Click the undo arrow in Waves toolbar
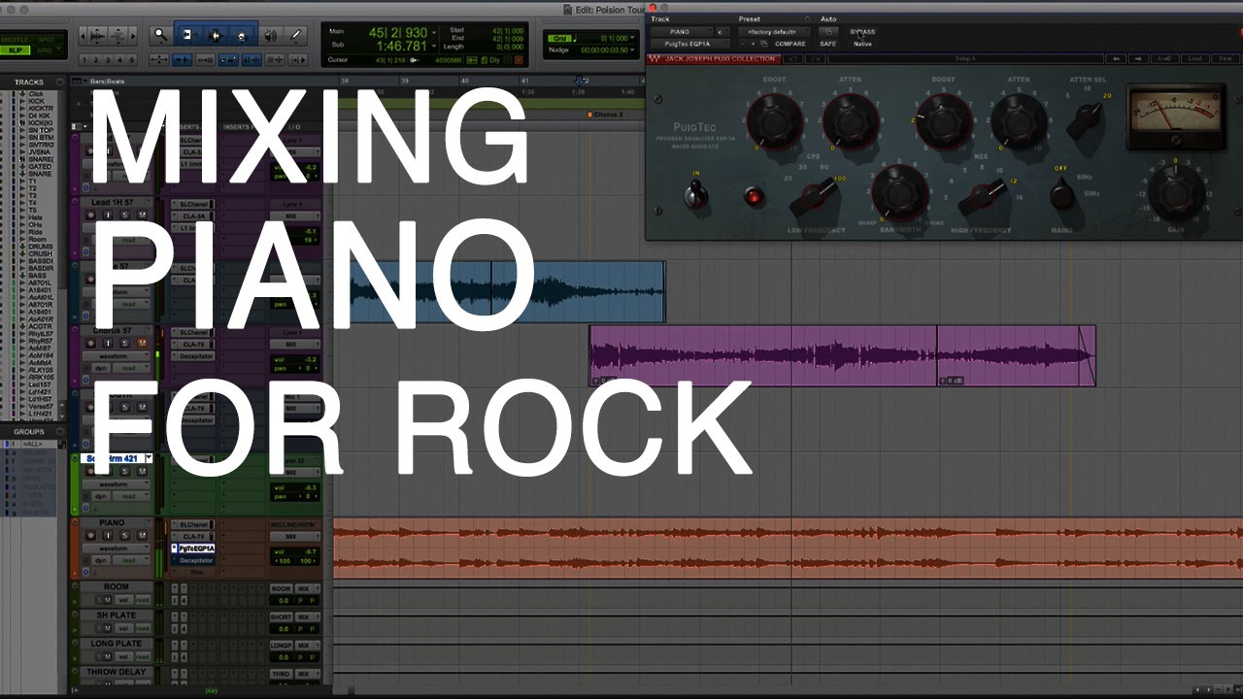Image resolution: width=1243 pixels, height=699 pixels. (x=791, y=59)
